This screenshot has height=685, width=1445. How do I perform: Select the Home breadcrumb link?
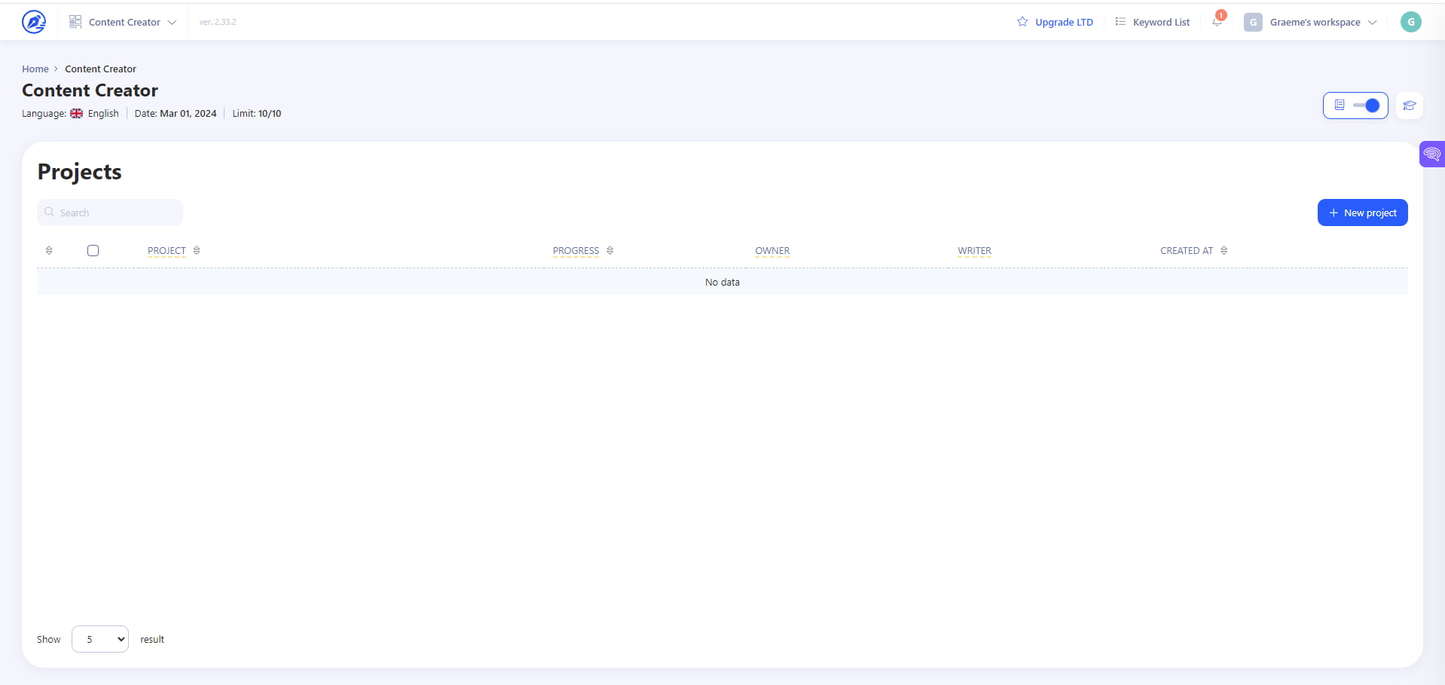pos(35,69)
